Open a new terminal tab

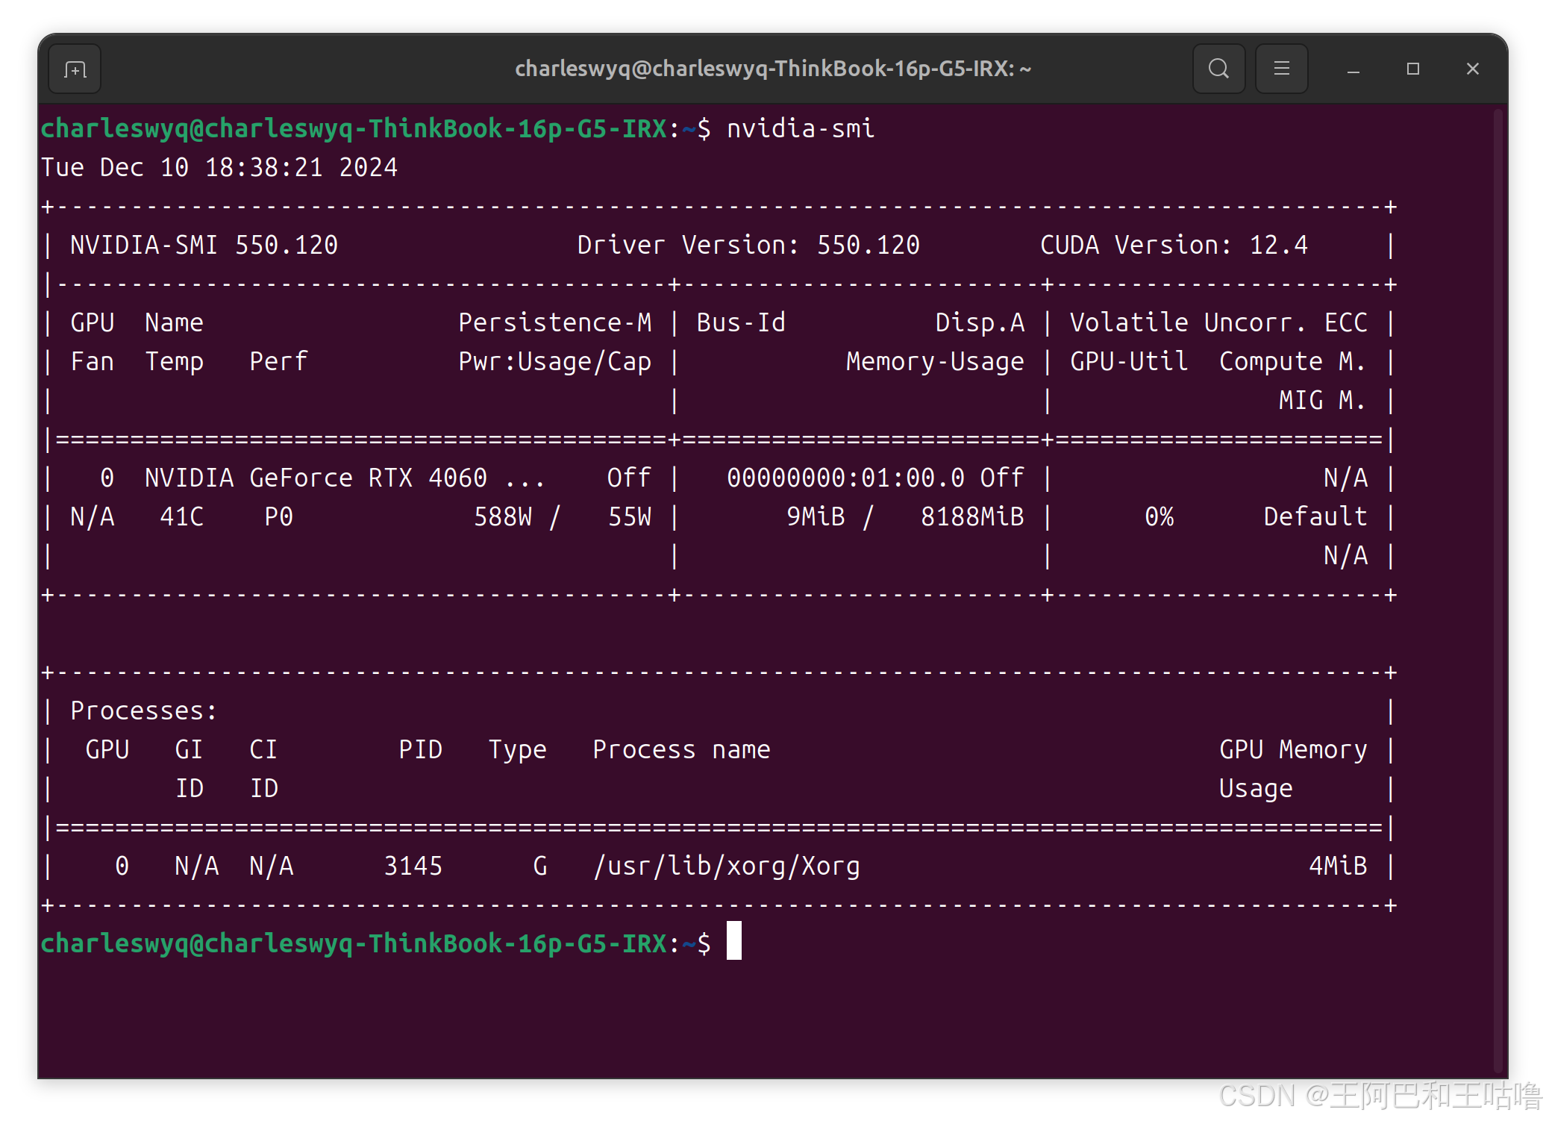point(75,69)
